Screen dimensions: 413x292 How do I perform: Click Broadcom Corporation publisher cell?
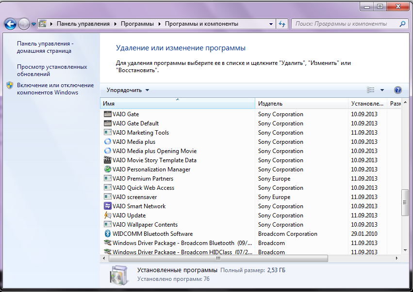[x=288, y=234]
